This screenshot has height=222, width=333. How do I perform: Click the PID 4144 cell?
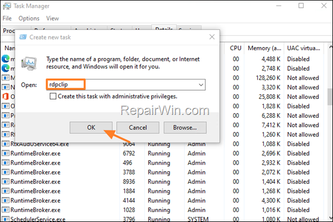(129, 200)
